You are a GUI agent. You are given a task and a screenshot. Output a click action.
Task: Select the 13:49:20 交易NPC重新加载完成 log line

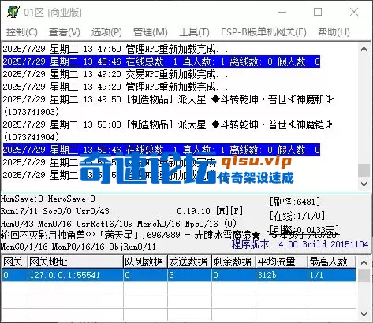[116, 74]
